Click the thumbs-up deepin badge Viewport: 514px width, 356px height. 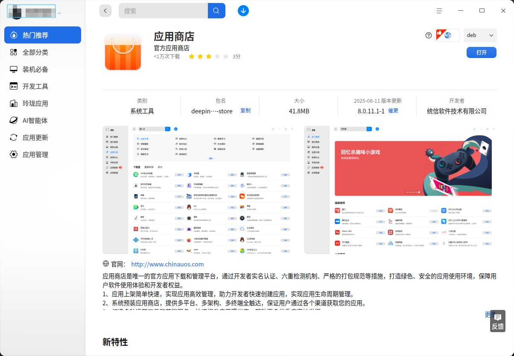447,35
